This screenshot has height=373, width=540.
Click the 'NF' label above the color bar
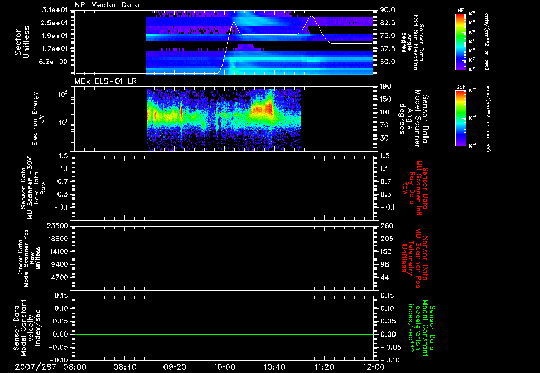(x=460, y=11)
